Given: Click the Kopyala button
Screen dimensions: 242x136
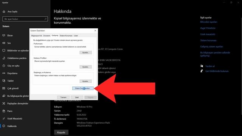Looking at the screenshot, I should coord(61,133).
